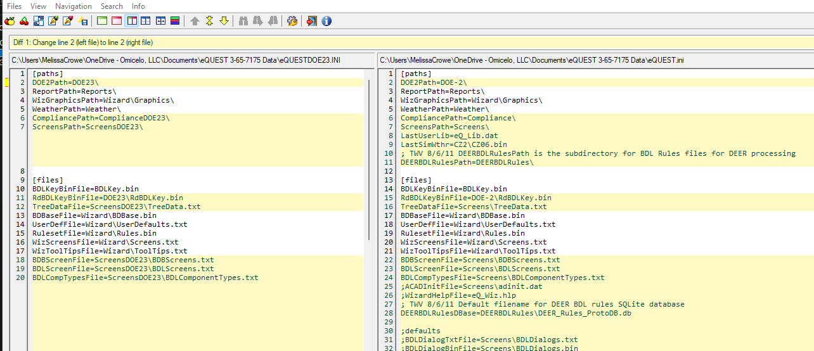Click the red exit door icon
814x351 pixels.
(x=312, y=21)
